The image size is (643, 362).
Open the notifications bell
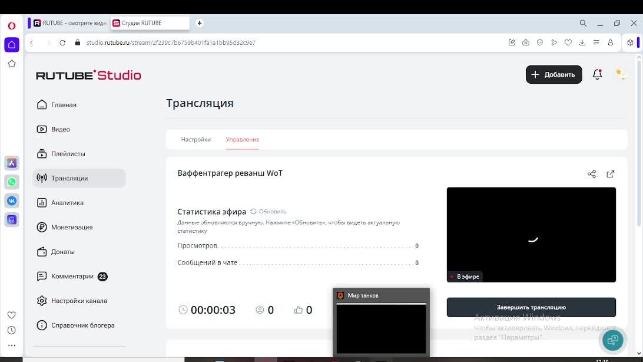pos(597,74)
